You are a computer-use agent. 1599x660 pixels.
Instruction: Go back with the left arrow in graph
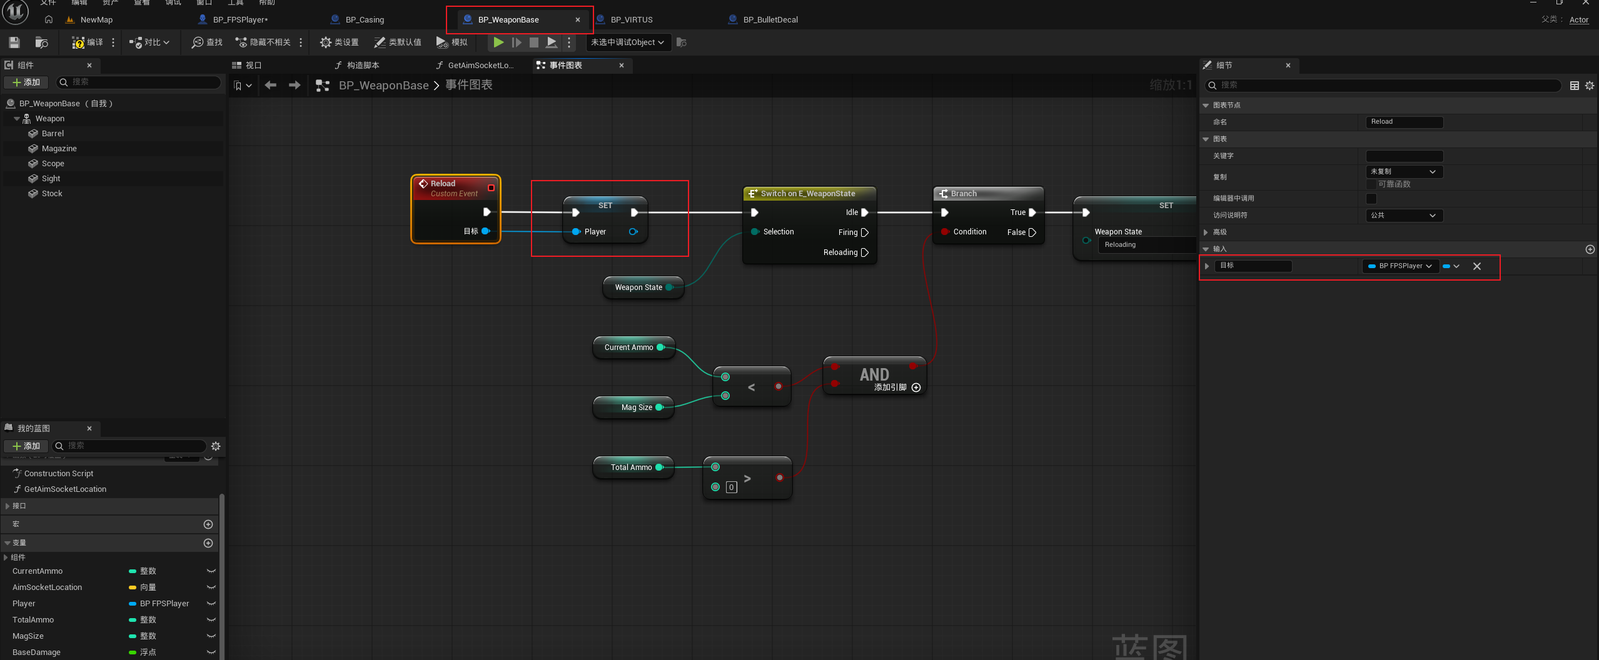[270, 85]
